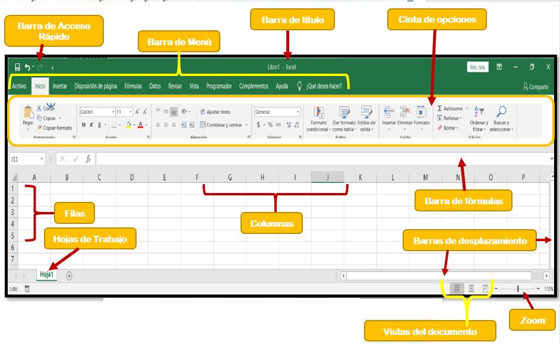The width and height of the screenshot is (560, 345).
Task: Click Combinar y centrar button
Action: tap(221, 125)
